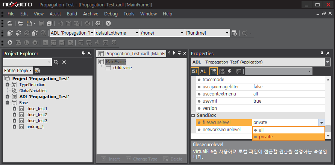Click the gear Options icon in toolbar

point(98,23)
